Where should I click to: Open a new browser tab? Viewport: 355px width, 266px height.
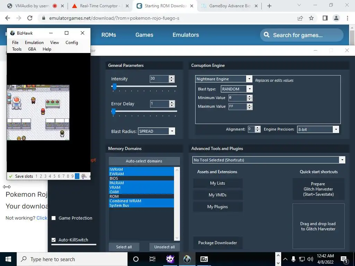pos(269,6)
